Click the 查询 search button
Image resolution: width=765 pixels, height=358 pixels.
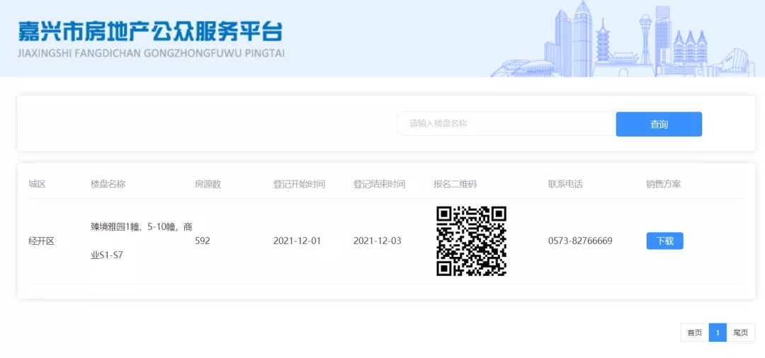click(659, 125)
